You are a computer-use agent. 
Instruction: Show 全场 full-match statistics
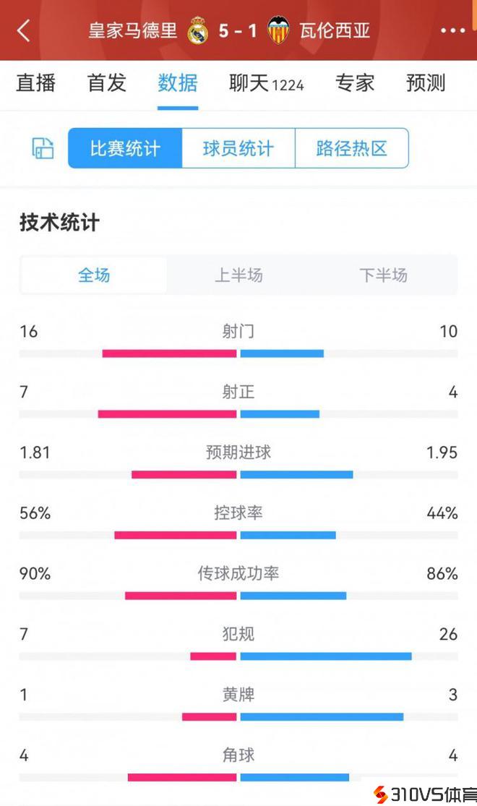coord(94,275)
